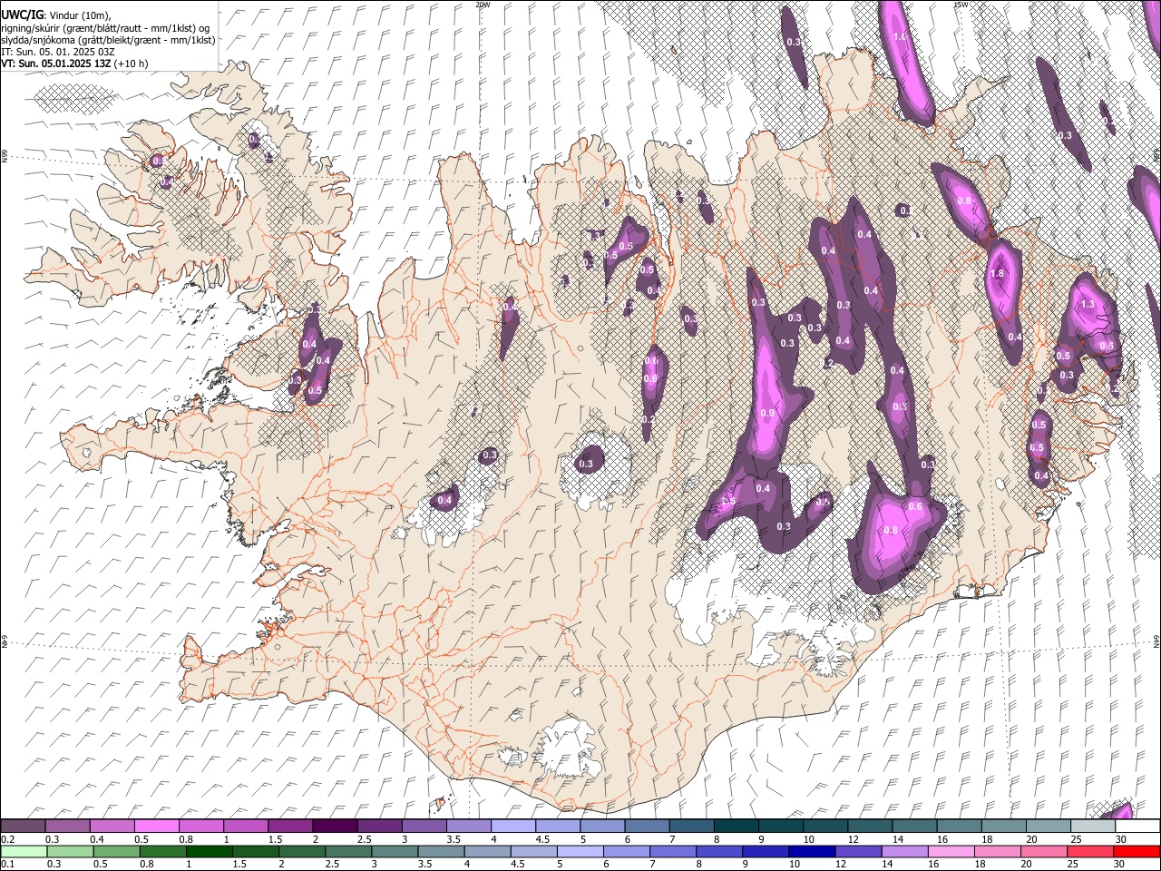Viewport: 1161px width, 871px height.
Task: Click the pale green lower swatch between 0.1 and 0.3
Action: [23, 851]
